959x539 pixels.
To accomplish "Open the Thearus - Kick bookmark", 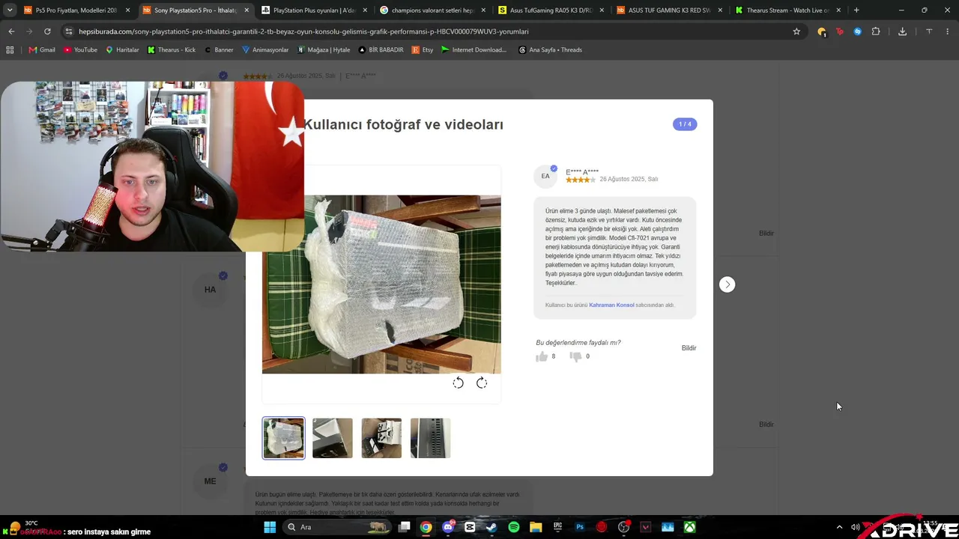I will (172, 49).
